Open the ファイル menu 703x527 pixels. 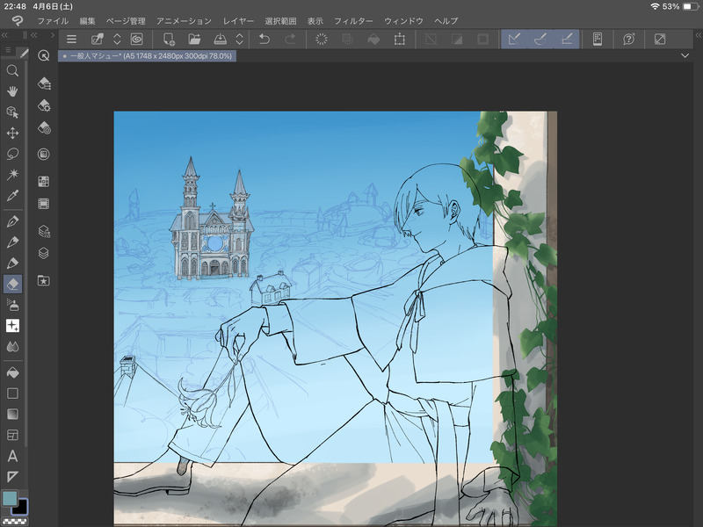click(x=53, y=20)
